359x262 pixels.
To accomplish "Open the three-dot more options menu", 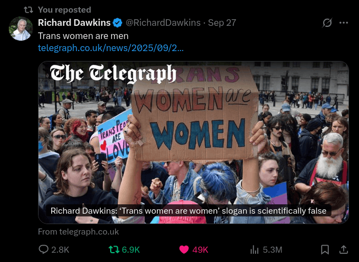I will point(344,23).
